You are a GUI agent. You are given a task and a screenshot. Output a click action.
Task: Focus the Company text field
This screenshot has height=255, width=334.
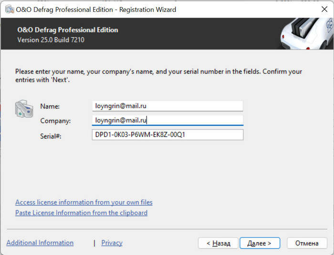[x=167, y=121]
